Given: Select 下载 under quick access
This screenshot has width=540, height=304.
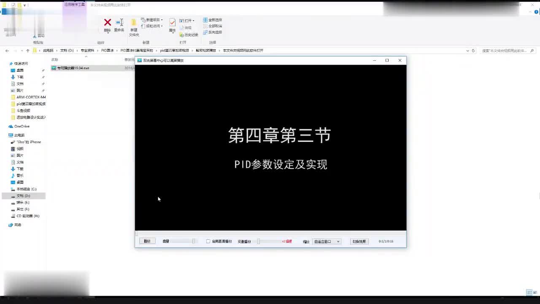Looking at the screenshot, I should (x=17, y=77).
